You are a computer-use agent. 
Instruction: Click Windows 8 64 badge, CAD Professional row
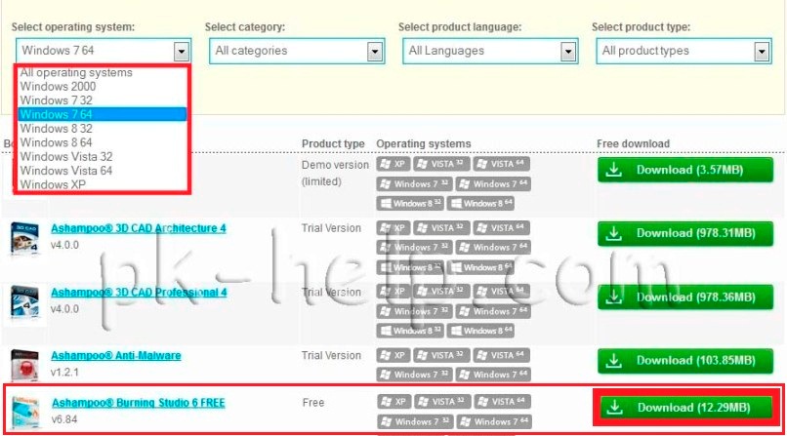click(480, 331)
